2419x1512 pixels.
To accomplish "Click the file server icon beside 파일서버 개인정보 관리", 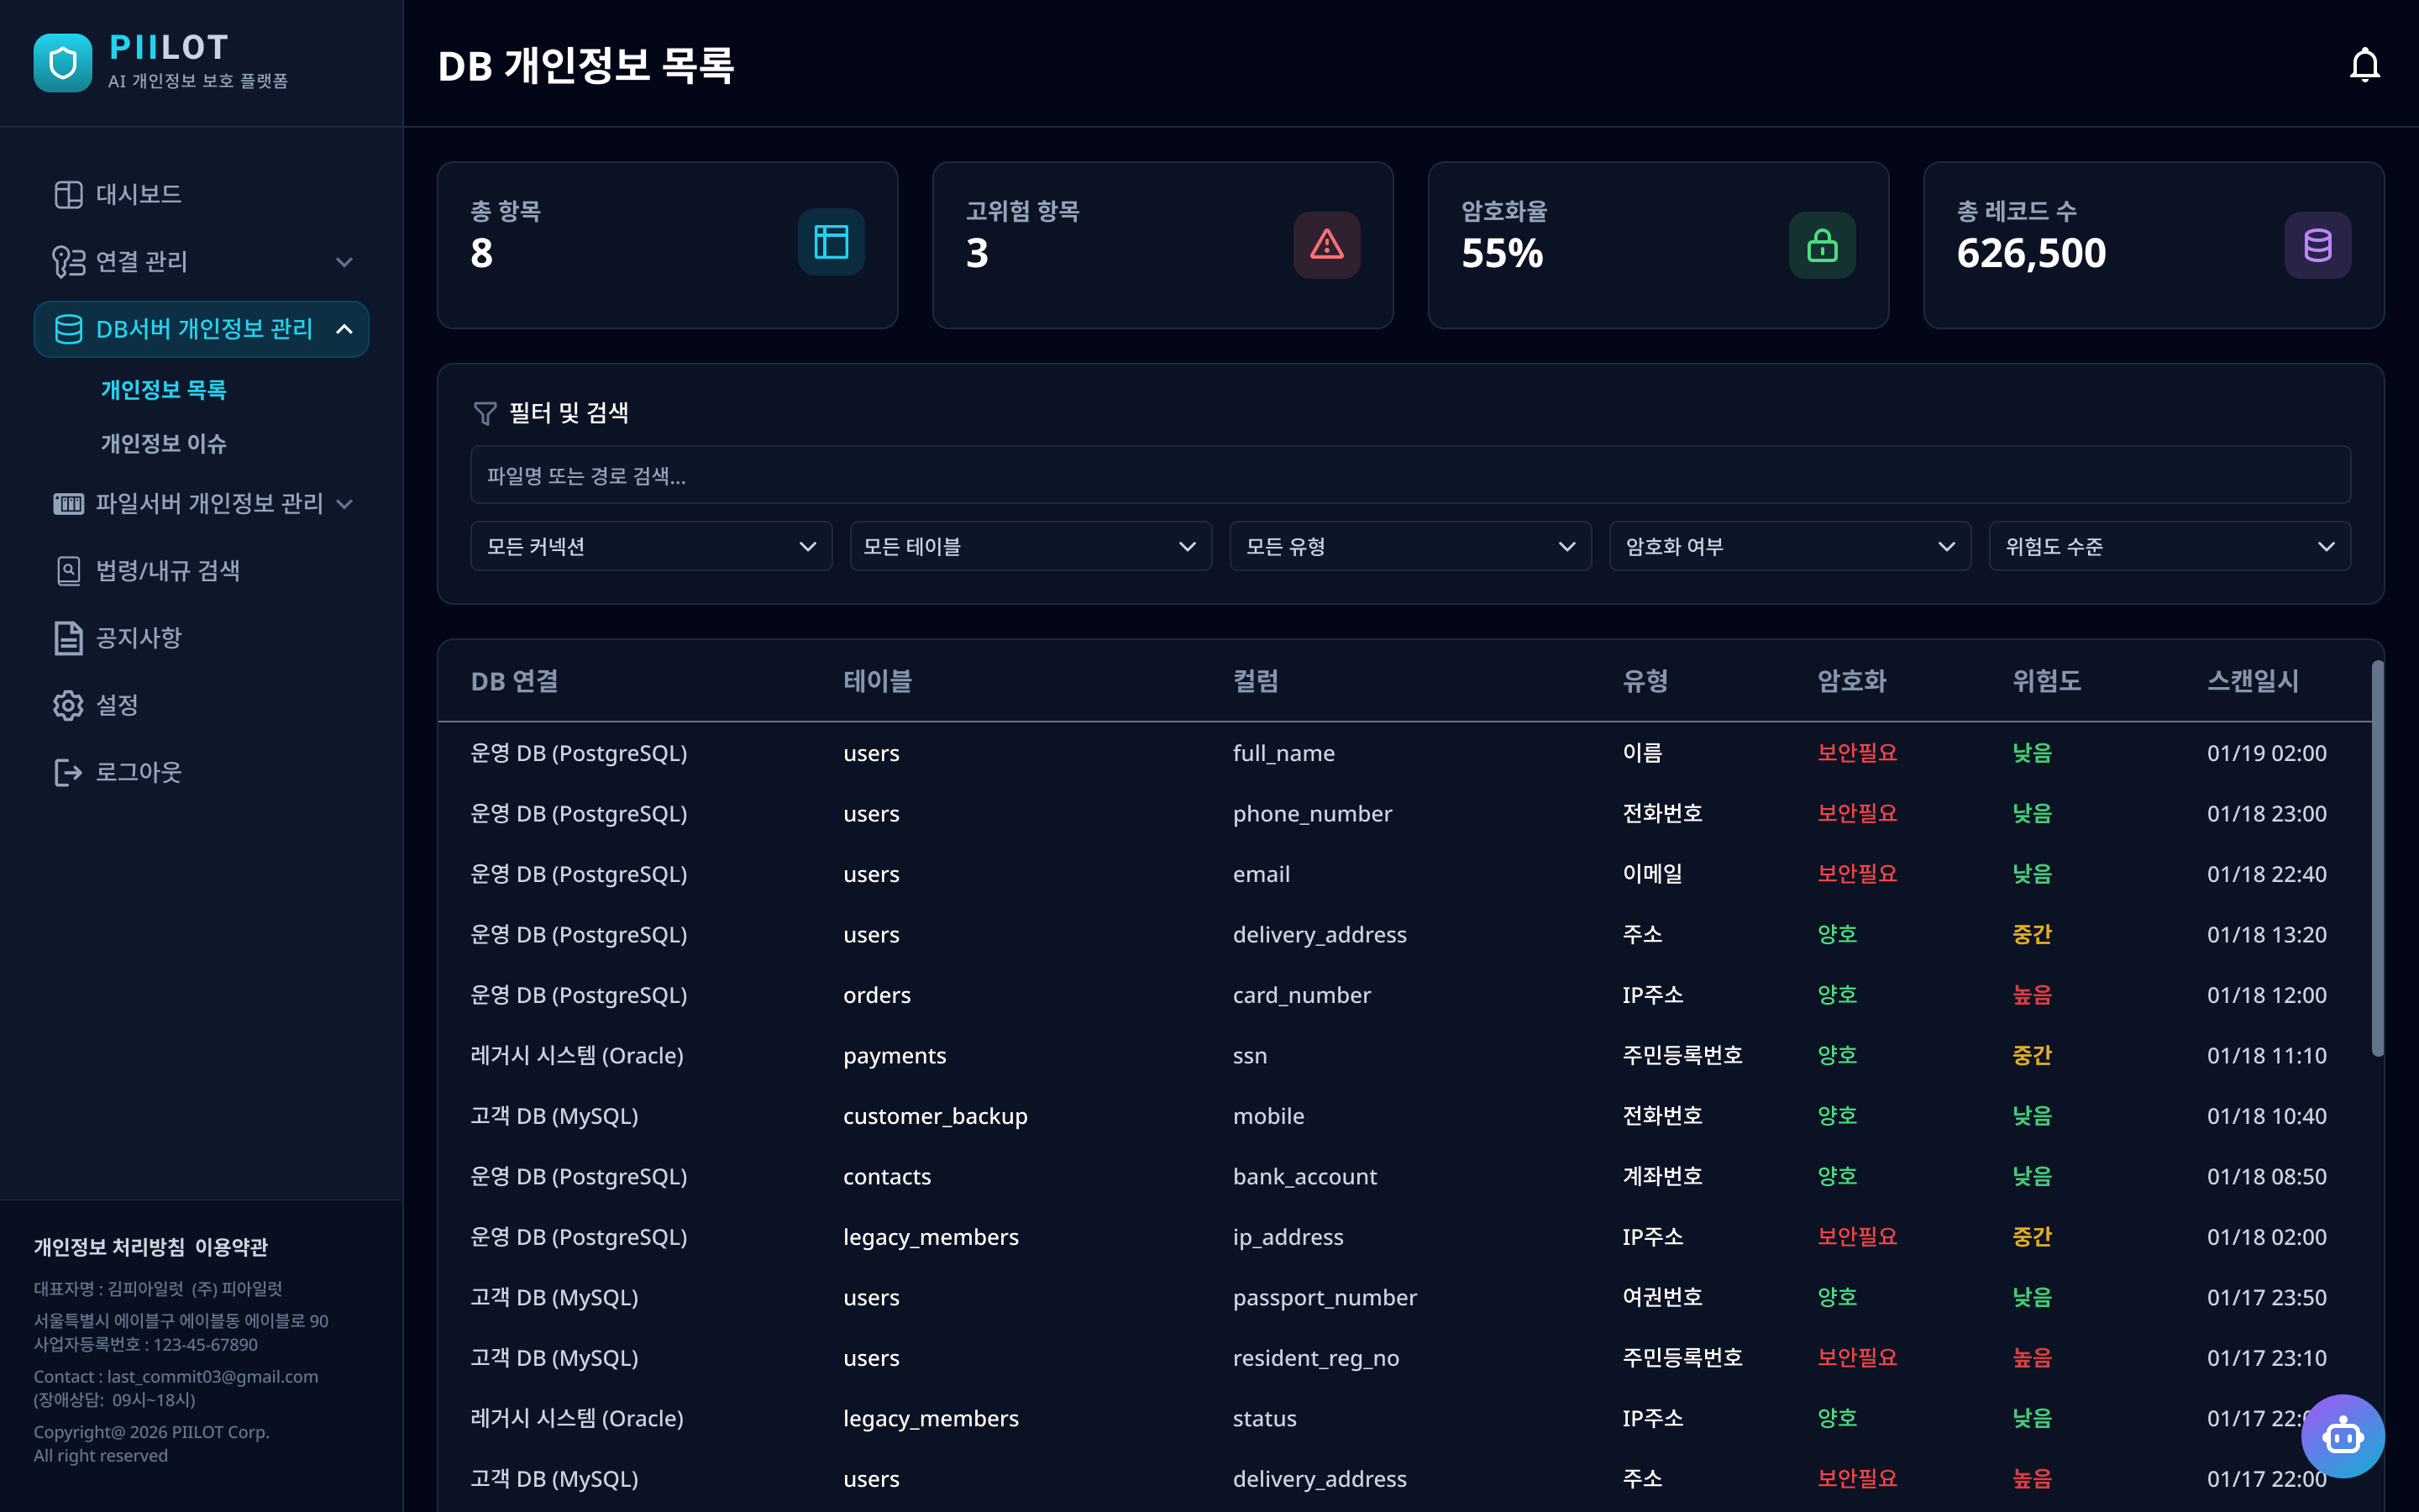I will [68, 503].
